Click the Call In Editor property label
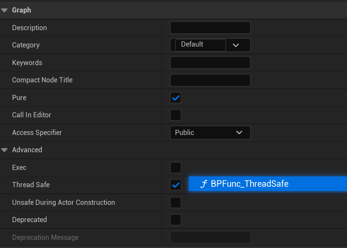The width and height of the screenshot is (347, 248). (31, 115)
